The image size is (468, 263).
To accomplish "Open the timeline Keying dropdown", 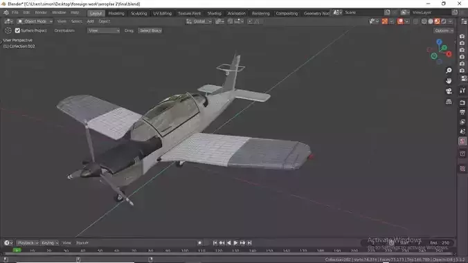I will pos(50,243).
